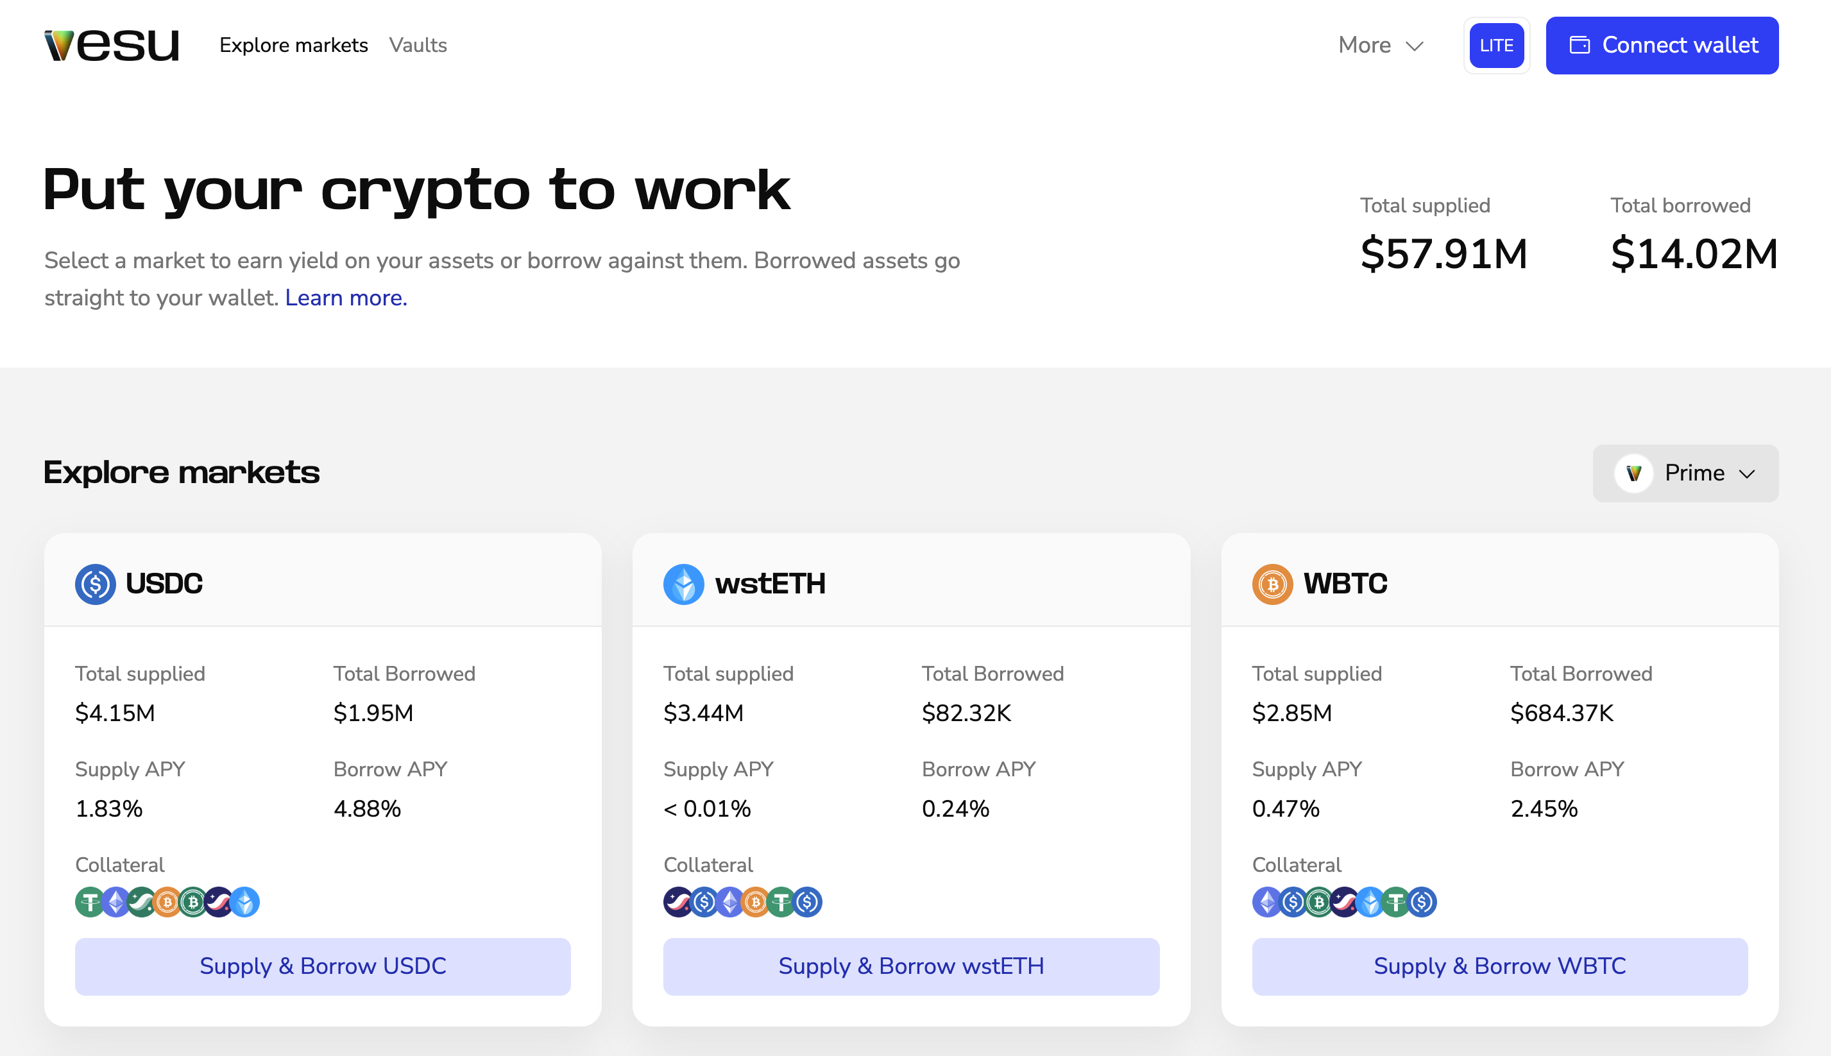Viewport: 1831px width, 1056px height.
Task: Open the Learn more link
Action: coord(346,298)
